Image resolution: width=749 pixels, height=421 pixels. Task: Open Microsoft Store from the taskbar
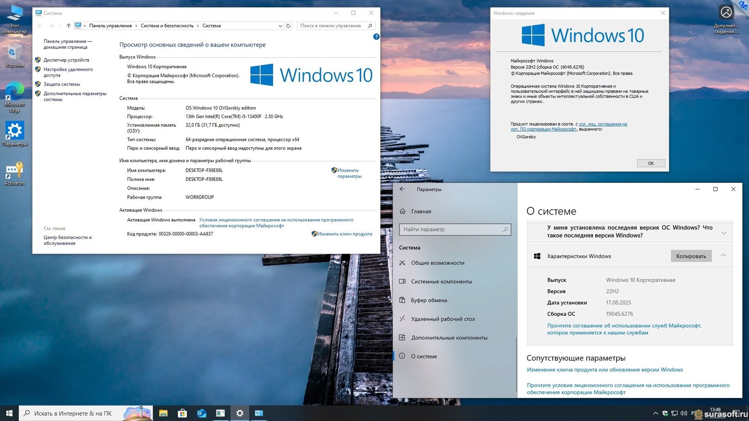point(182,413)
